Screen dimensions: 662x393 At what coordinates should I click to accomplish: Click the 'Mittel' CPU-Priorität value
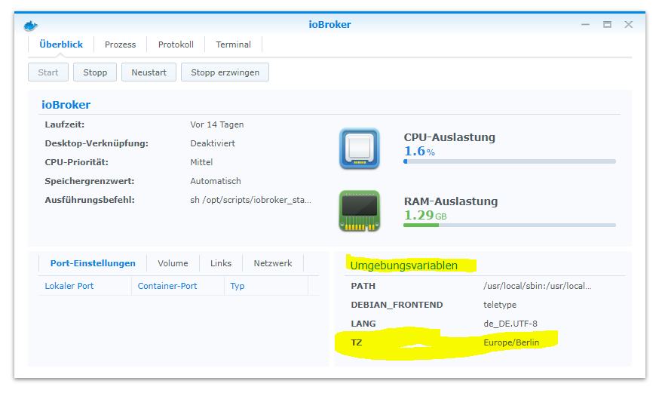click(x=201, y=162)
